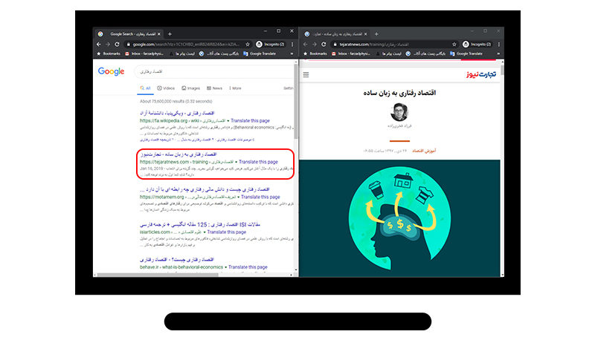595x340 pixels.
Task: Translate the Wikipedia result page
Action: coord(250,121)
